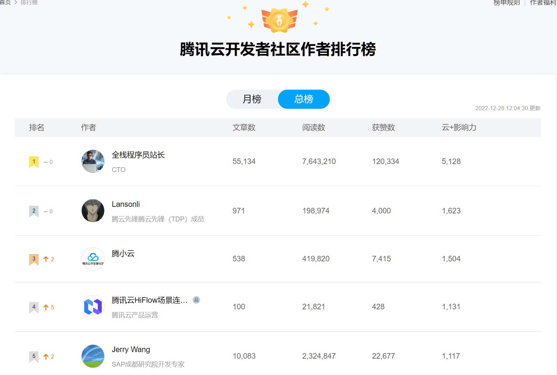Click likes count 22,677
Viewport: 557px width, 375px height.
point(384,356)
